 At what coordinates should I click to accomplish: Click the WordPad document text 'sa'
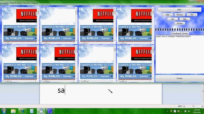coord(61,90)
